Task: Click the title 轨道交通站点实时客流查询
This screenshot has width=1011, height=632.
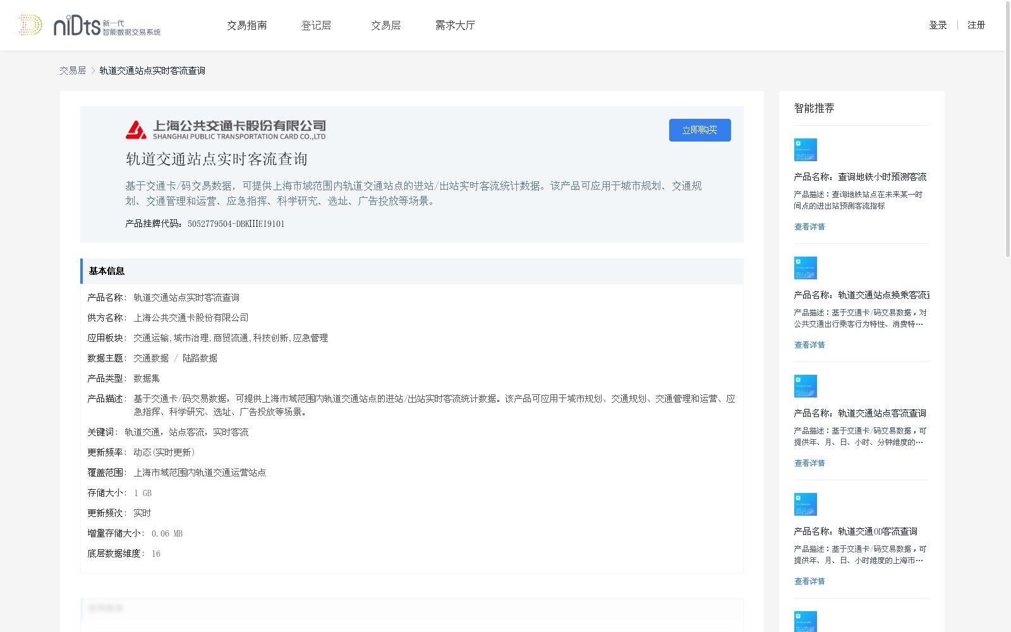Action: point(217,159)
